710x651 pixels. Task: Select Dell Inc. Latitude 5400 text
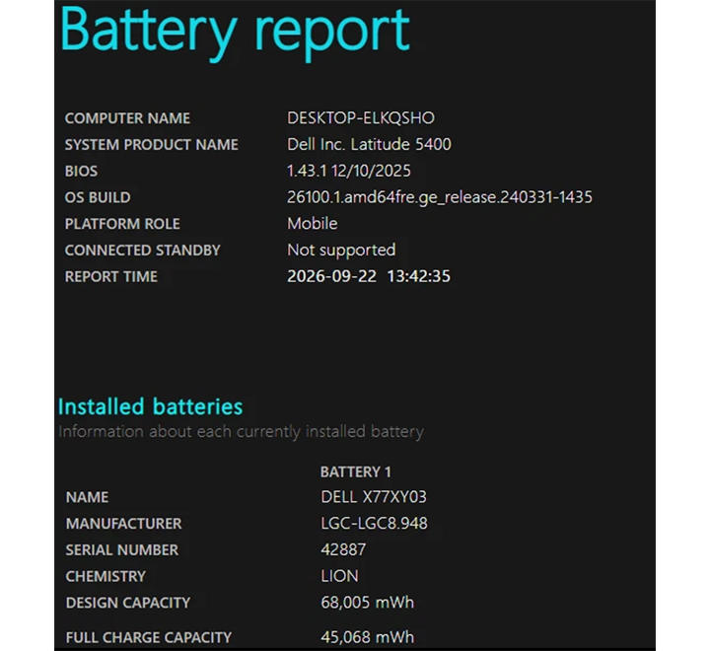pyautogui.click(x=370, y=144)
